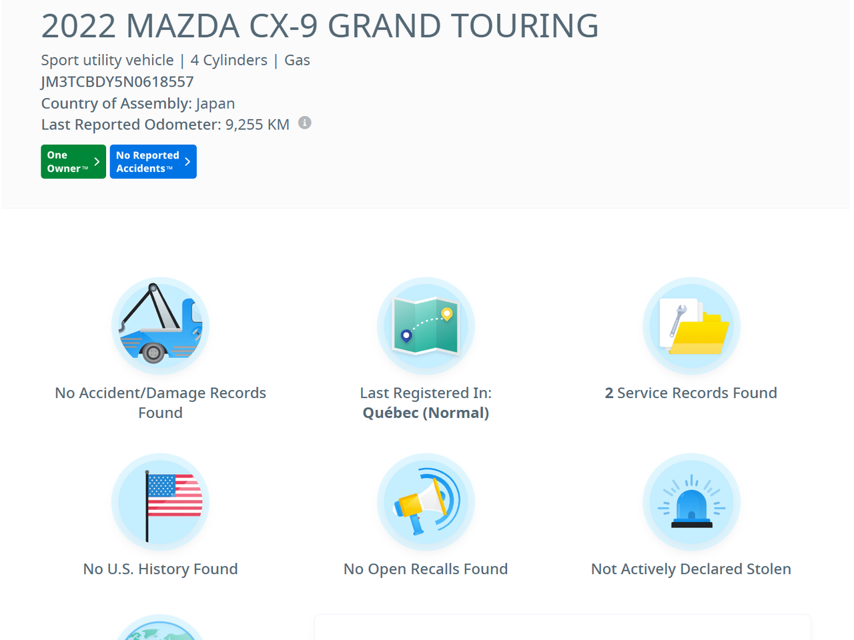Viewport: 854px width, 640px height.
Task: Click the partially visible globe icon
Action: [160, 629]
